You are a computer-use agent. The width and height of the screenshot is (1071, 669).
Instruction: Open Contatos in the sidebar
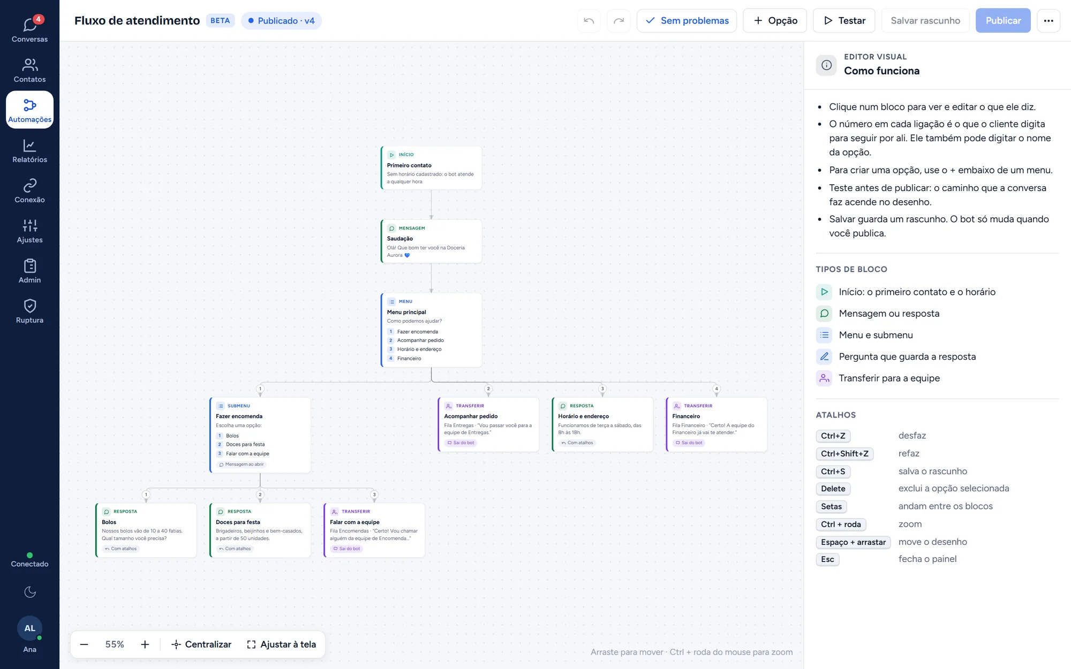click(x=29, y=70)
